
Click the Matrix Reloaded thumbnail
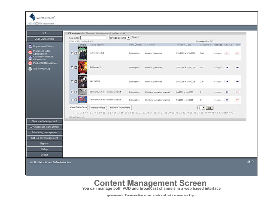(x=83, y=53)
